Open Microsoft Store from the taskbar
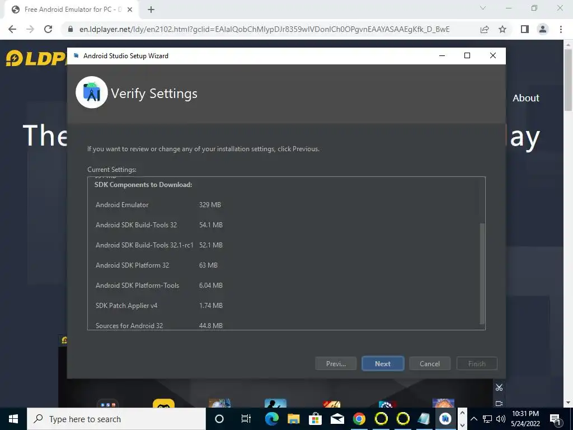The image size is (573, 430). coord(315,419)
